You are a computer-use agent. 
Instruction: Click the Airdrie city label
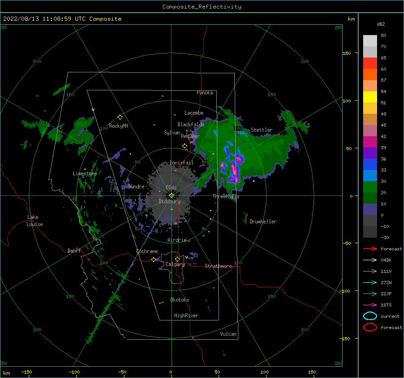click(x=177, y=240)
